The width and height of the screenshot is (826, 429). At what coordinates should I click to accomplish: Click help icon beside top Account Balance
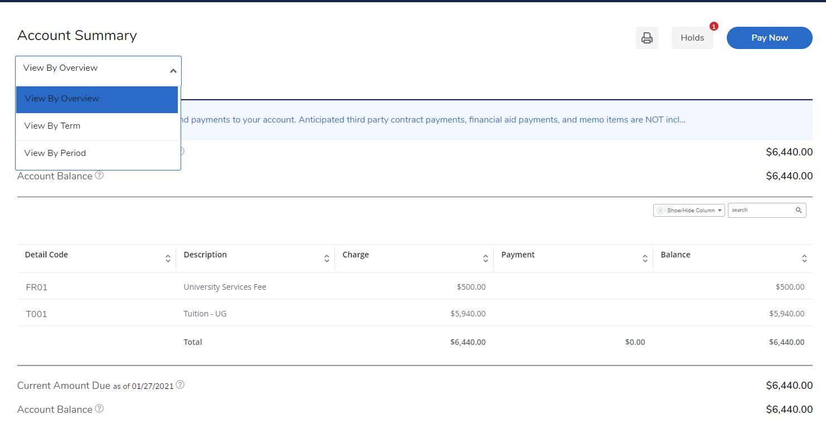coord(99,175)
